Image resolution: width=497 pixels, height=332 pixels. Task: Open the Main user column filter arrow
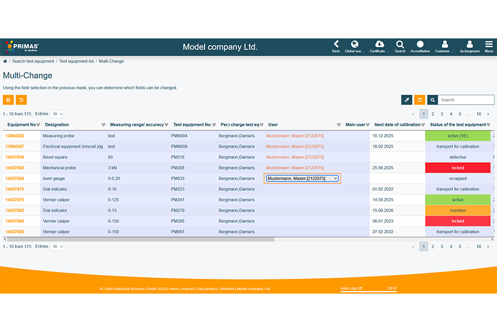pyautogui.click(x=367, y=125)
